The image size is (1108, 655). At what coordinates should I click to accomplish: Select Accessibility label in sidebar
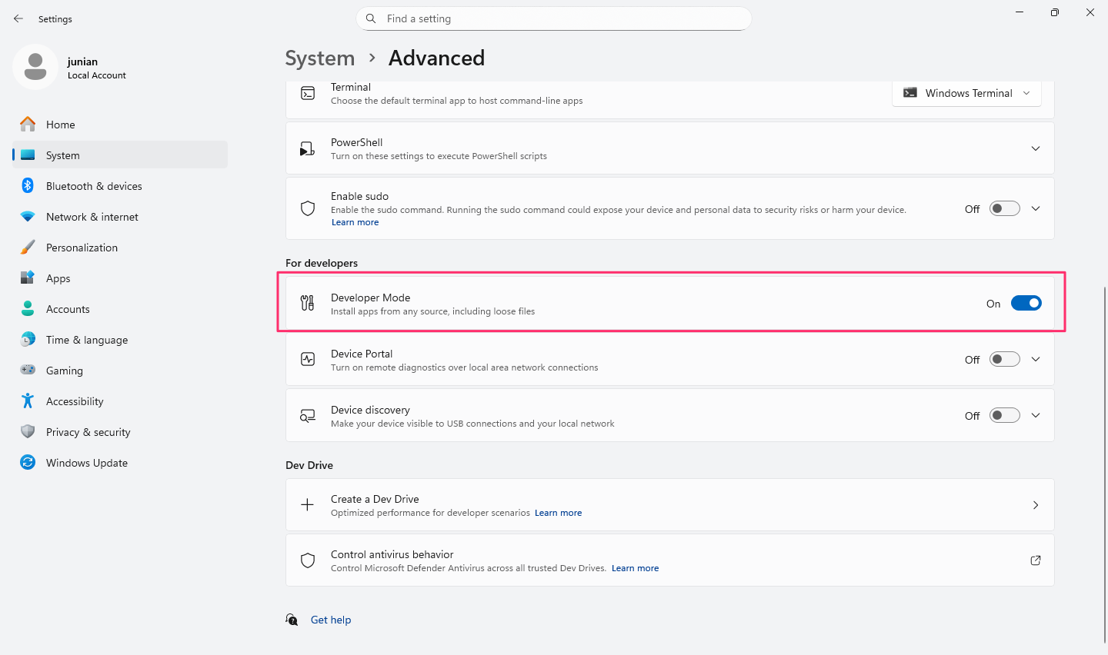(75, 401)
